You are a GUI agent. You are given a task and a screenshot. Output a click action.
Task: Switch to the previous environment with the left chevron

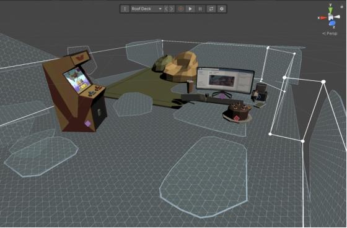(x=166, y=9)
